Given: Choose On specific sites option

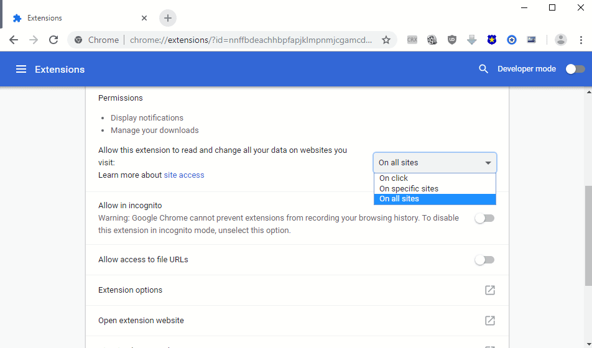Looking at the screenshot, I should (435, 188).
